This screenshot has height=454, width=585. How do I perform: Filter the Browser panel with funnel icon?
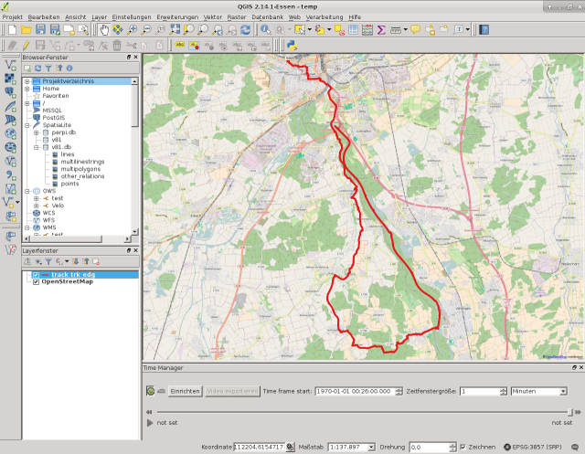pyautogui.click(x=48, y=69)
